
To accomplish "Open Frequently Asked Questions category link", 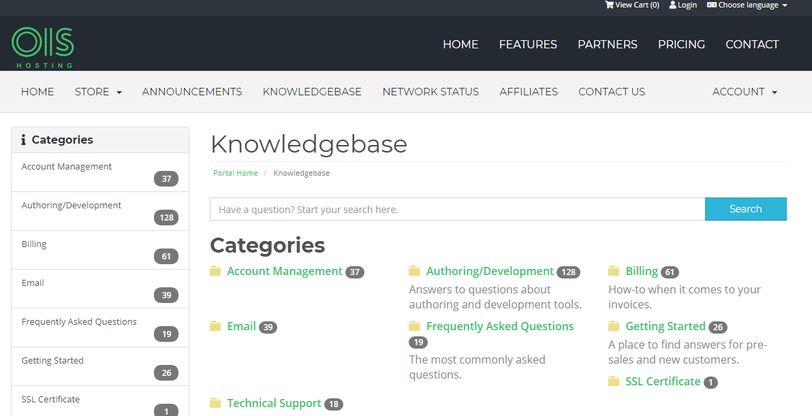I will [x=500, y=327].
